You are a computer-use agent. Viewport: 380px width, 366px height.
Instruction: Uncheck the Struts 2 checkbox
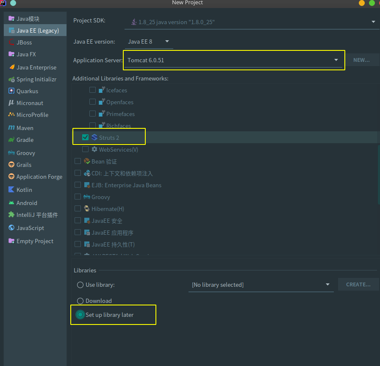[x=85, y=137]
